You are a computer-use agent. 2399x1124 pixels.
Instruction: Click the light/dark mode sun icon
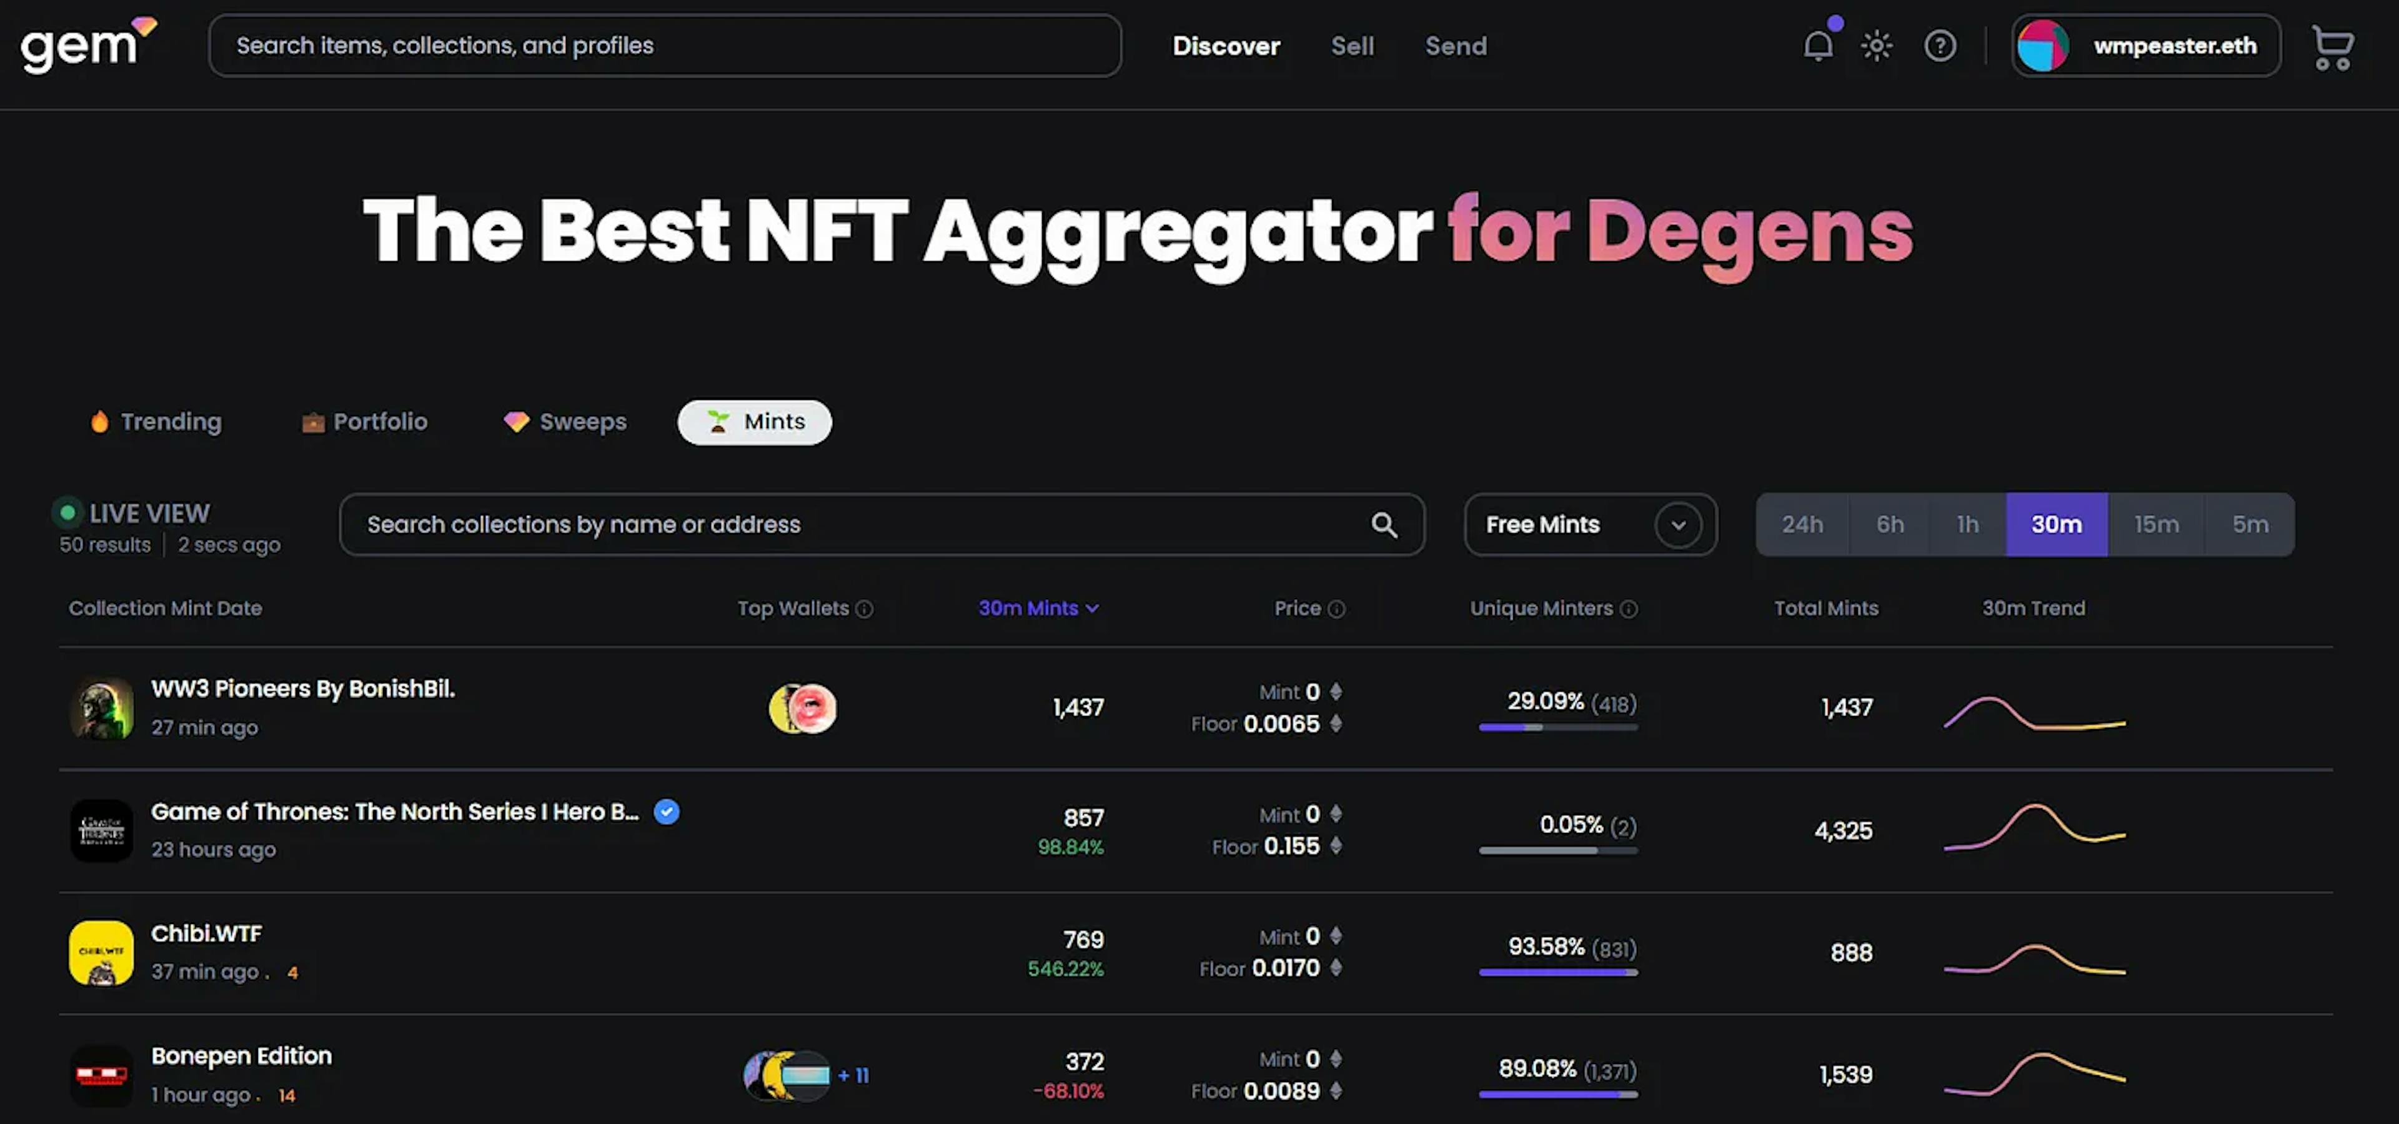pyautogui.click(x=1877, y=44)
